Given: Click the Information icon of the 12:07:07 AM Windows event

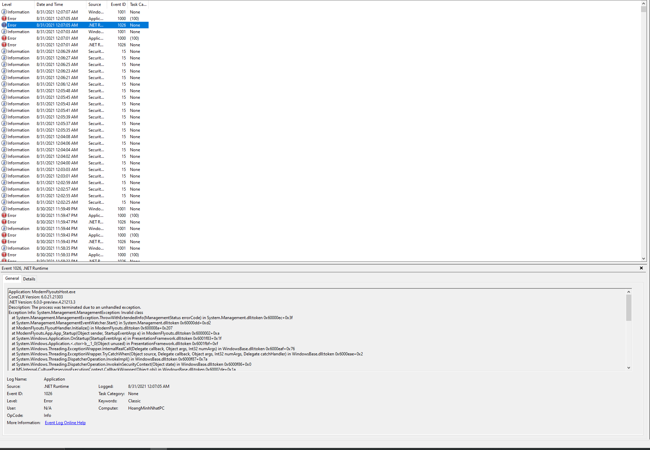Looking at the screenshot, I should coord(4,12).
